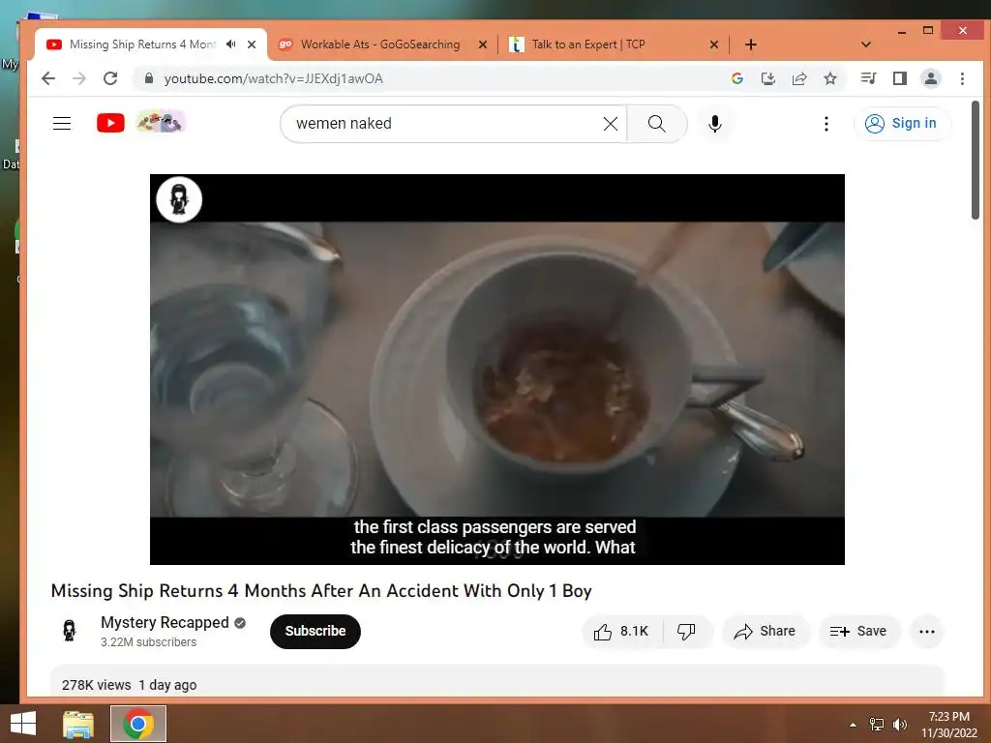Bookmark this tab with the star

[x=830, y=78]
